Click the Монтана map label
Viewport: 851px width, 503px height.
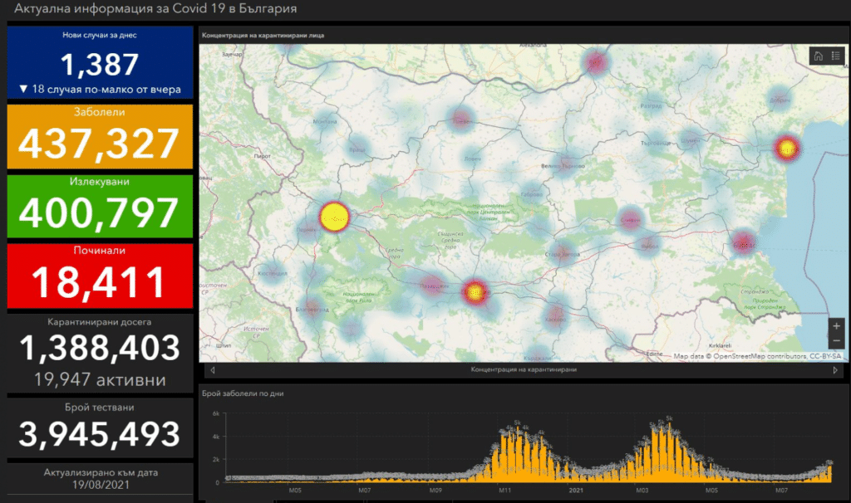tap(325, 121)
